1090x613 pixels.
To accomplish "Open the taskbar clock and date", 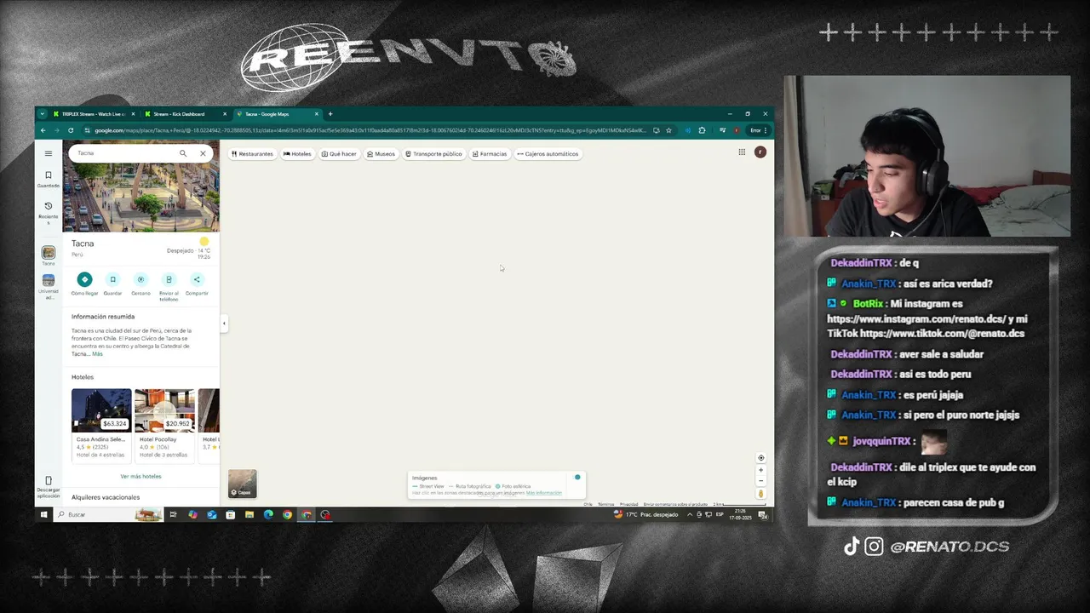I will 741,514.
